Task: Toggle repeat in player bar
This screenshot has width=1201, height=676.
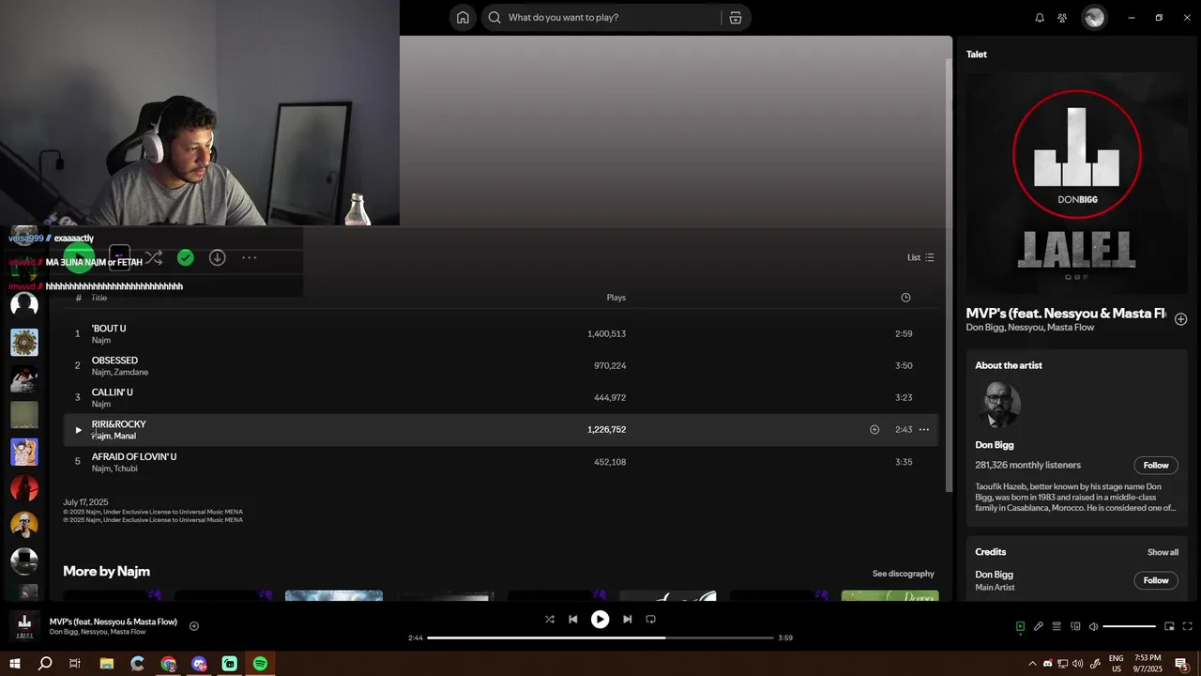Action: coord(650,620)
